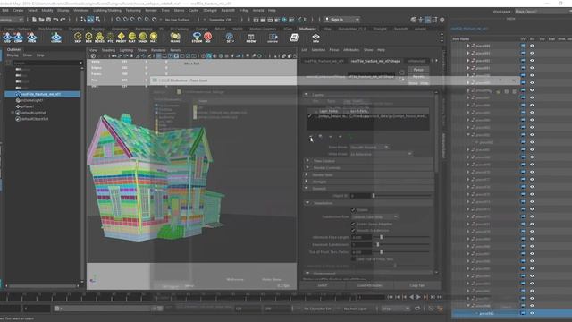572x322 pixels.
Task: Toggle the Screen Space Adaptive checkbox
Action: (x=353, y=224)
